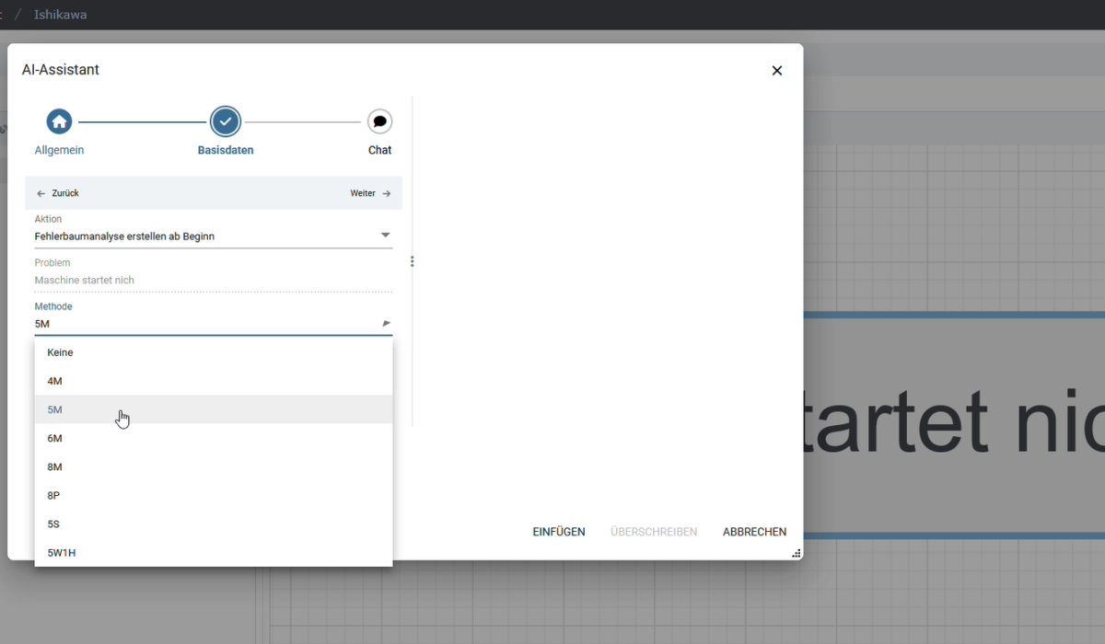Proceed with the Weiter button
This screenshot has width=1105, height=644.
370,193
